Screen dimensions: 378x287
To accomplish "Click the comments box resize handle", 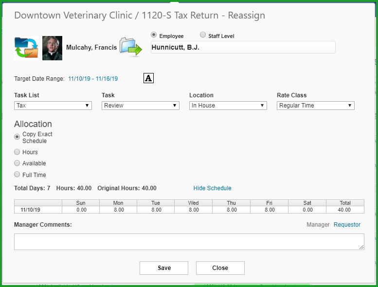I will point(361,247).
